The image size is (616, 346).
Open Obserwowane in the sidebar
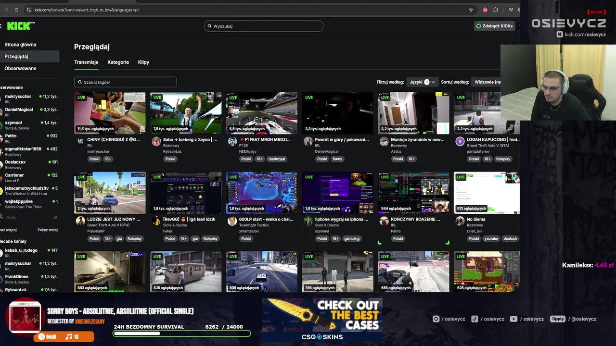coord(20,69)
